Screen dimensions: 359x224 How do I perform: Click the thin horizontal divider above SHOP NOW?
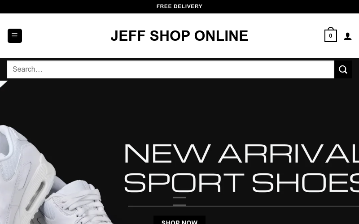click(243, 206)
